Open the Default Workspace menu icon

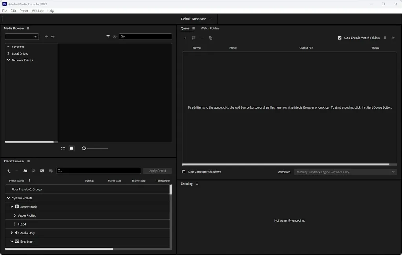(211, 19)
